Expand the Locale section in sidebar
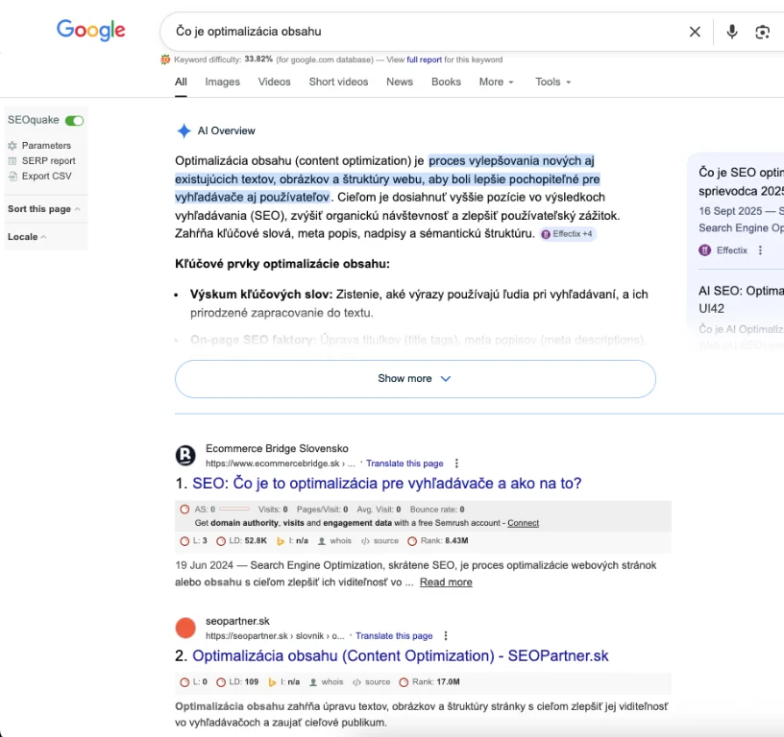 click(27, 237)
